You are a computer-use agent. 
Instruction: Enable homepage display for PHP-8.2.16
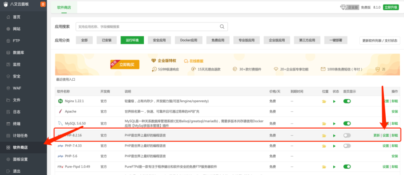[x=347, y=136]
